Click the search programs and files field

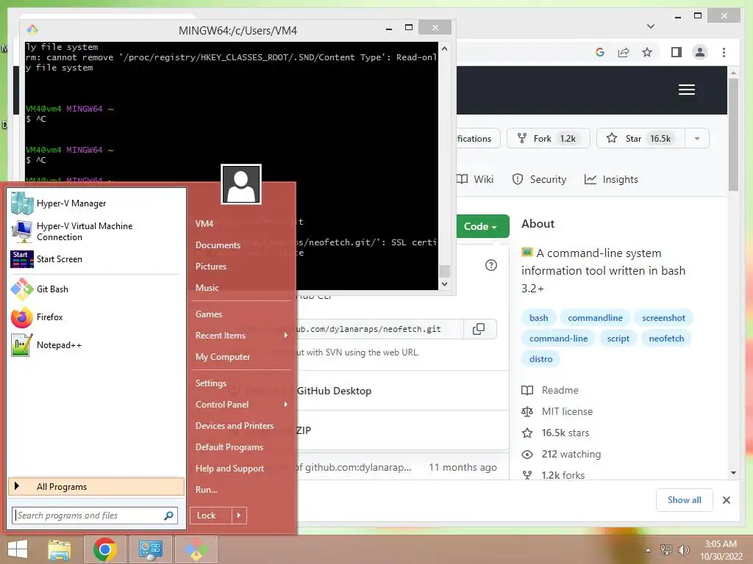(x=95, y=516)
